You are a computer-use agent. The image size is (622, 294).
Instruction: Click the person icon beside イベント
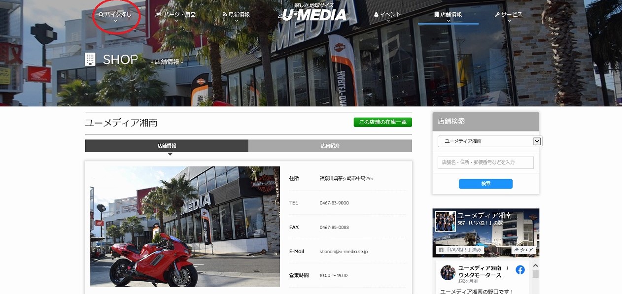tap(376, 15)
